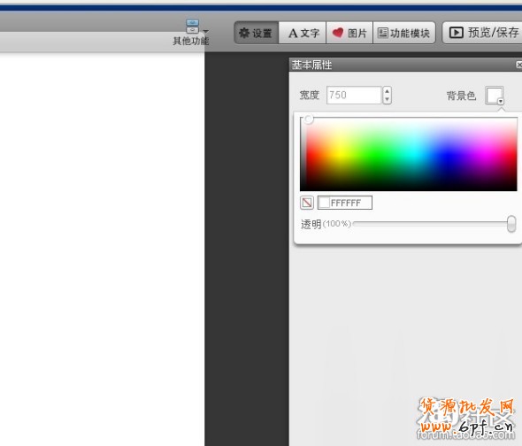Open the 背景色 color swatch dropdown
This screenshot has height=446, width=522.
pos(495,96)
